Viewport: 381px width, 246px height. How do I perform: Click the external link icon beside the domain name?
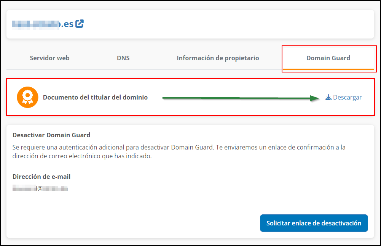coord(80,23)
